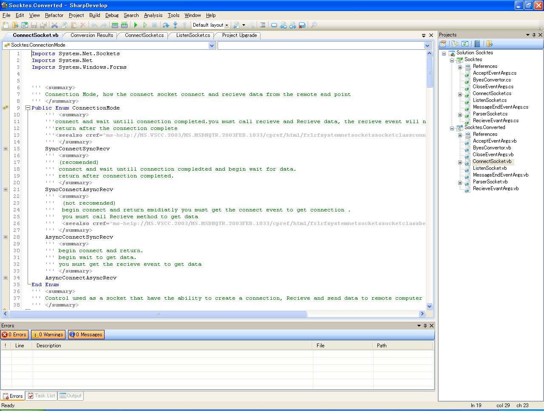Click the Cut scissors icon
The height and width of the screenshot is (411, 544).
[54, 25]
